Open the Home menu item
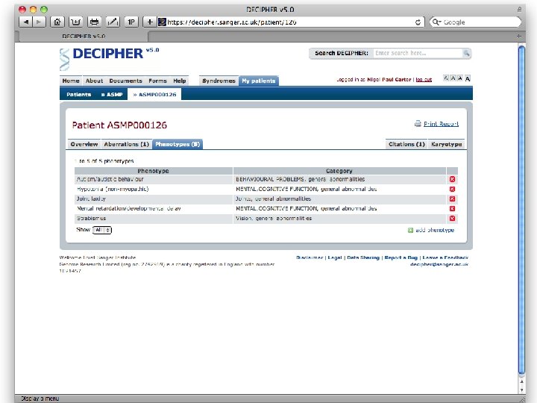The image size is (537, 403). [x=71, y=81]
